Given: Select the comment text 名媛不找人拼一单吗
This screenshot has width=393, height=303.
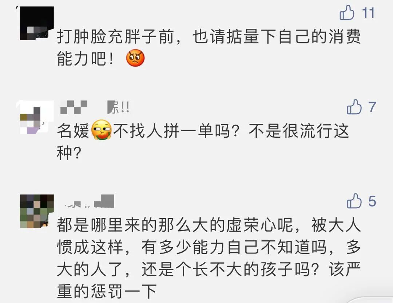Looking at the screenshot, I should pos(203,142).
